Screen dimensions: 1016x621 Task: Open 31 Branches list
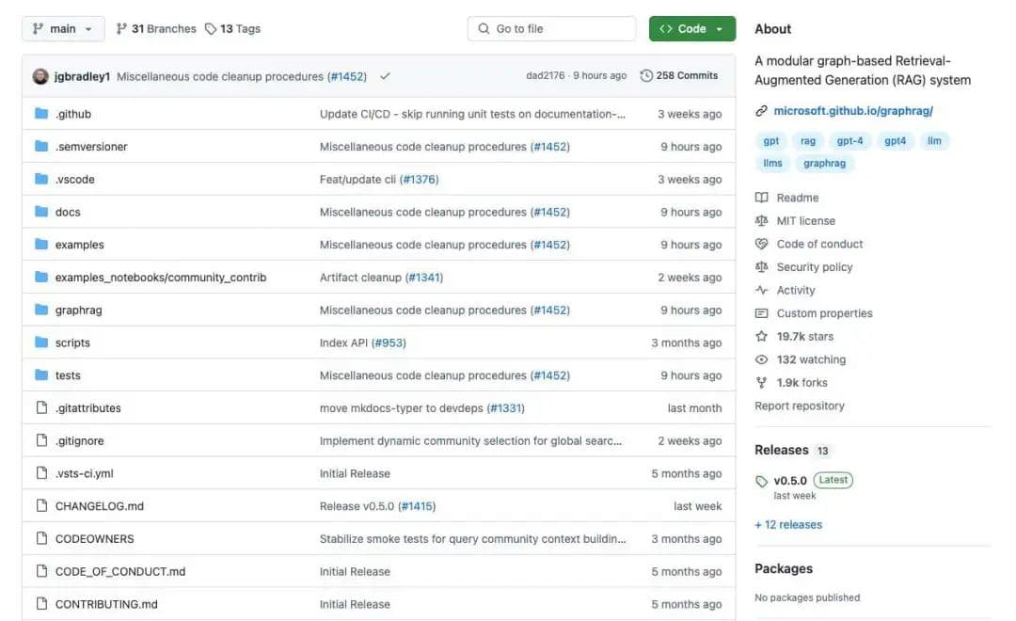pyautogui.click(x=156, y=29)
